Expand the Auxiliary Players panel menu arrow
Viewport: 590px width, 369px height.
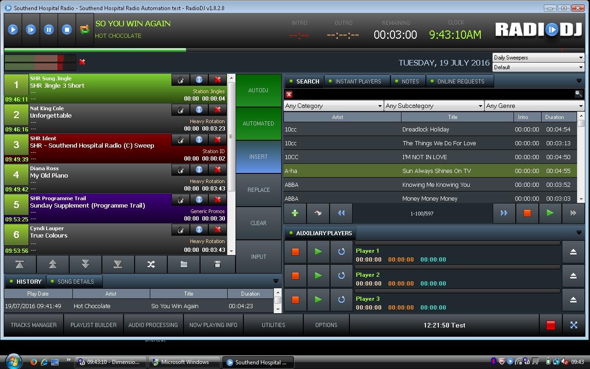[x=579, y=233]
